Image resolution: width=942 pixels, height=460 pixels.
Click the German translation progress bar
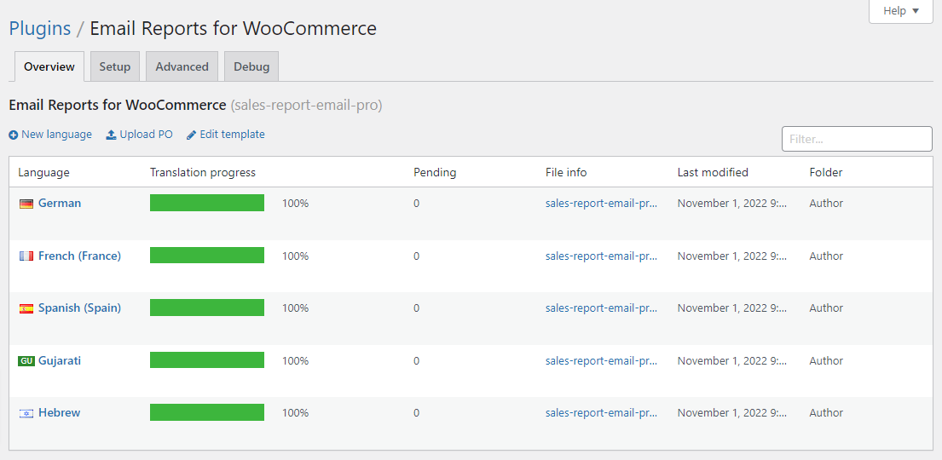click(x=207, y=204)
